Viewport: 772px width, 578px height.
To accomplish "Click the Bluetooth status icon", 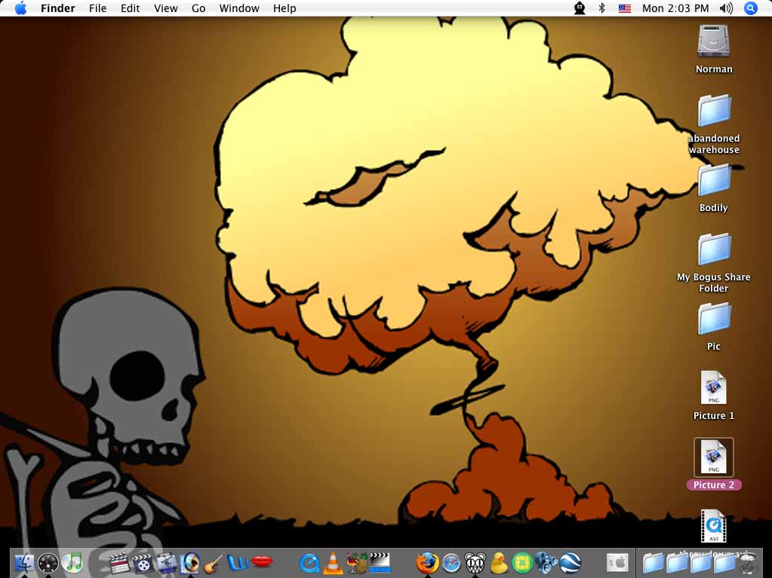I will click(x=601, y=8).
